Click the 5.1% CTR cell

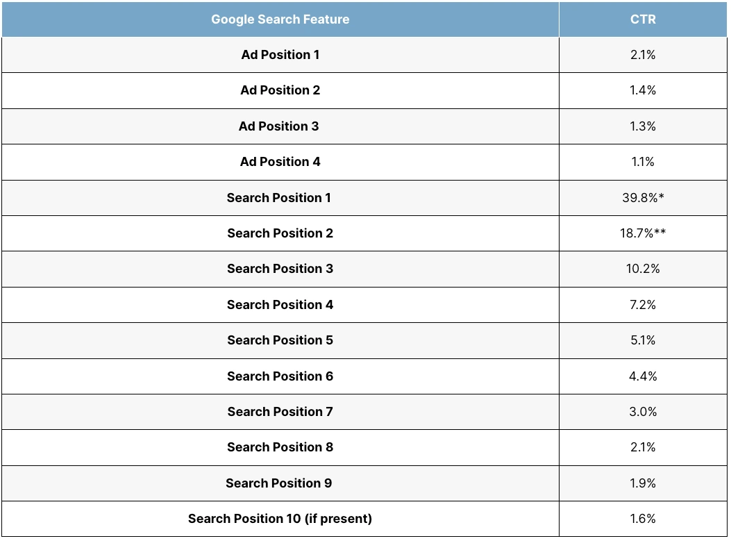(x=642, y=340)
